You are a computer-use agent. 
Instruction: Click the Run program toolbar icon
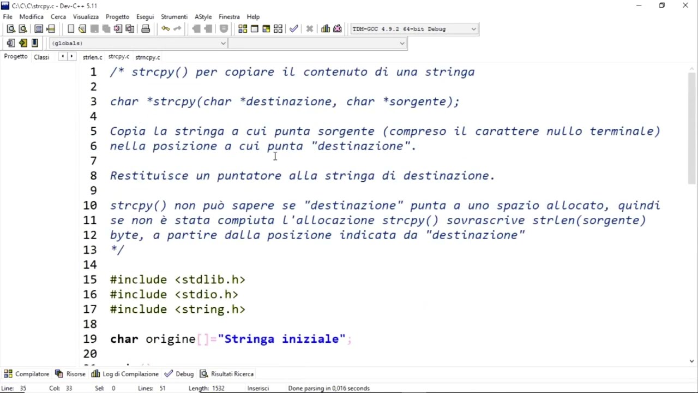pos(254,29)
